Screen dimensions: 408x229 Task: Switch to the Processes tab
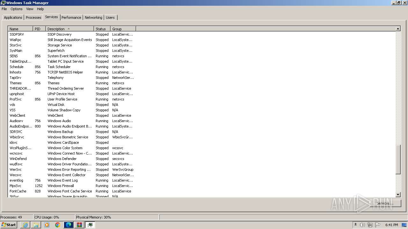click(33, 17)
